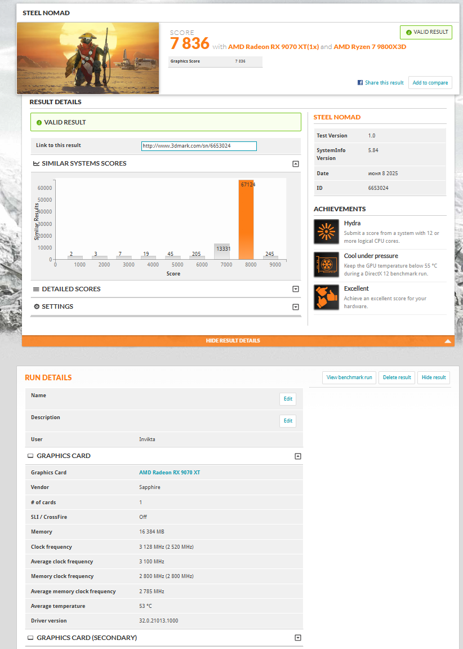Click the Memory value 16 384 MB
This screenshot has width=463, height=649.
[152, 532]
